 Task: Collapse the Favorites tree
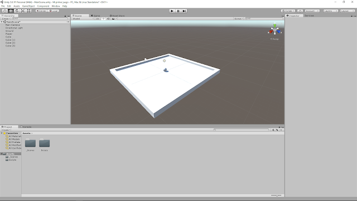[2, 133]
